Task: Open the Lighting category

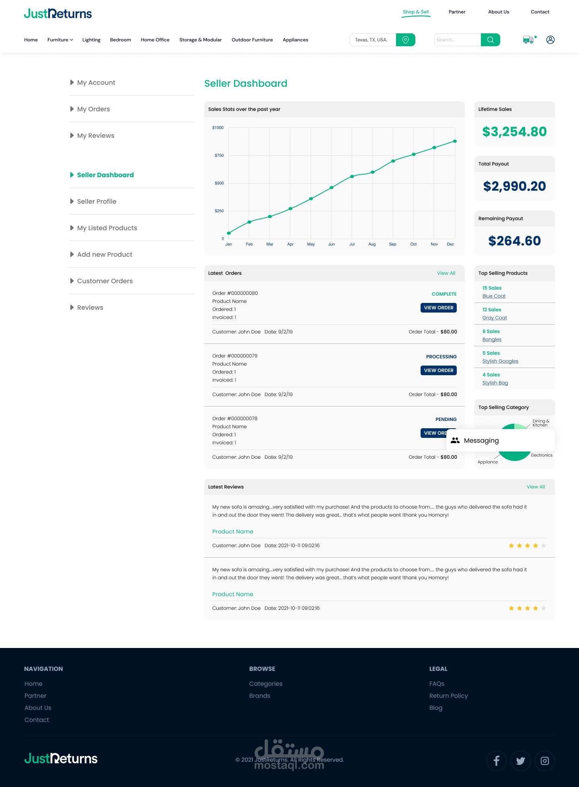Action: 91,40
